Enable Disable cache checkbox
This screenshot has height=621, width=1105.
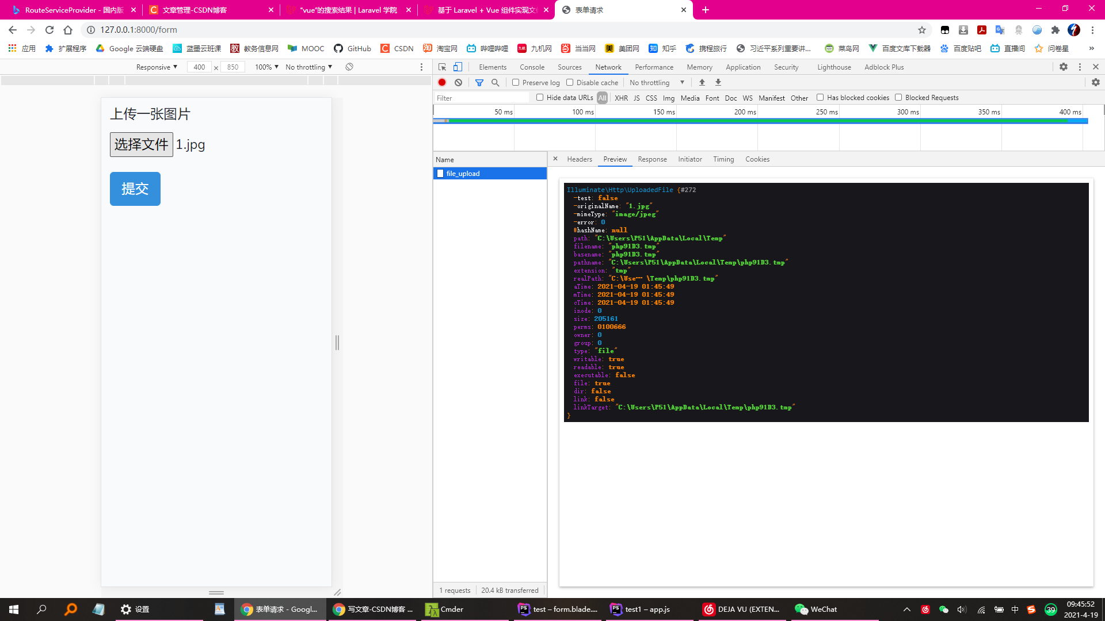[x=570, y=82]
